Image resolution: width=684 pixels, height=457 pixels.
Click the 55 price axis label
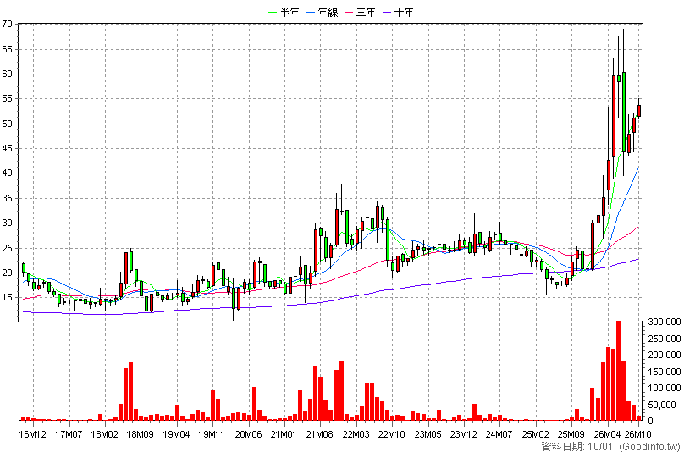7,98
